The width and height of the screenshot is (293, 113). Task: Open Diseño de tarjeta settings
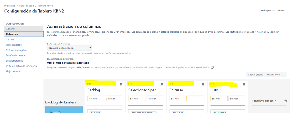pos(15,55)
